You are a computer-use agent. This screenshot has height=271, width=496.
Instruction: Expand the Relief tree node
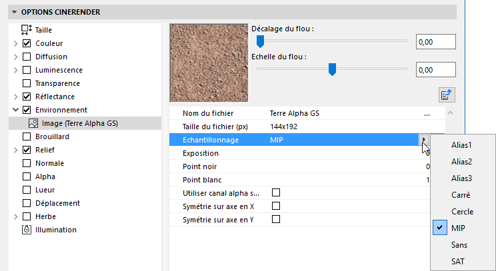click(15, 150)
